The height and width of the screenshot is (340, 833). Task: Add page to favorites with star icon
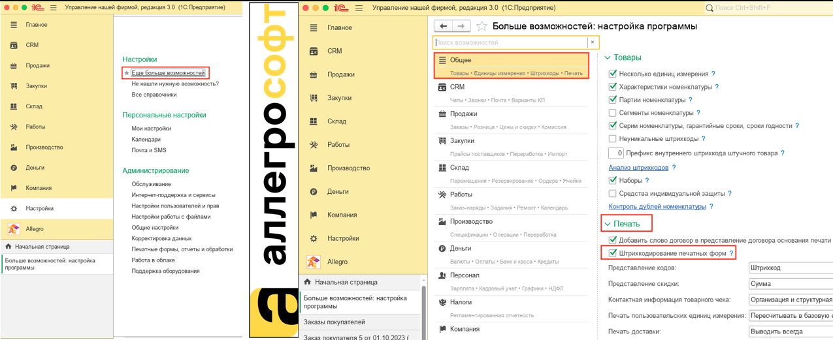(482, 26)
